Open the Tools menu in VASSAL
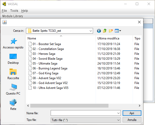Image resolution: width=155 pixels, height=125 pixels. (x=14, y=11)
